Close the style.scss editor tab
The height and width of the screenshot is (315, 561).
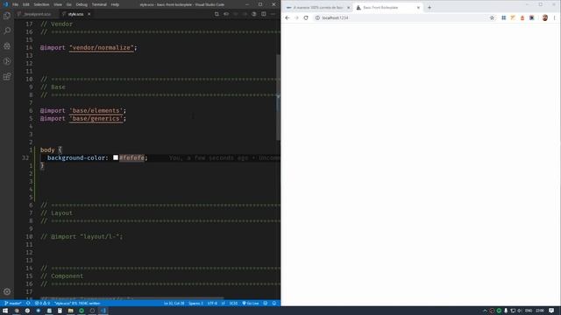[89, 14]
